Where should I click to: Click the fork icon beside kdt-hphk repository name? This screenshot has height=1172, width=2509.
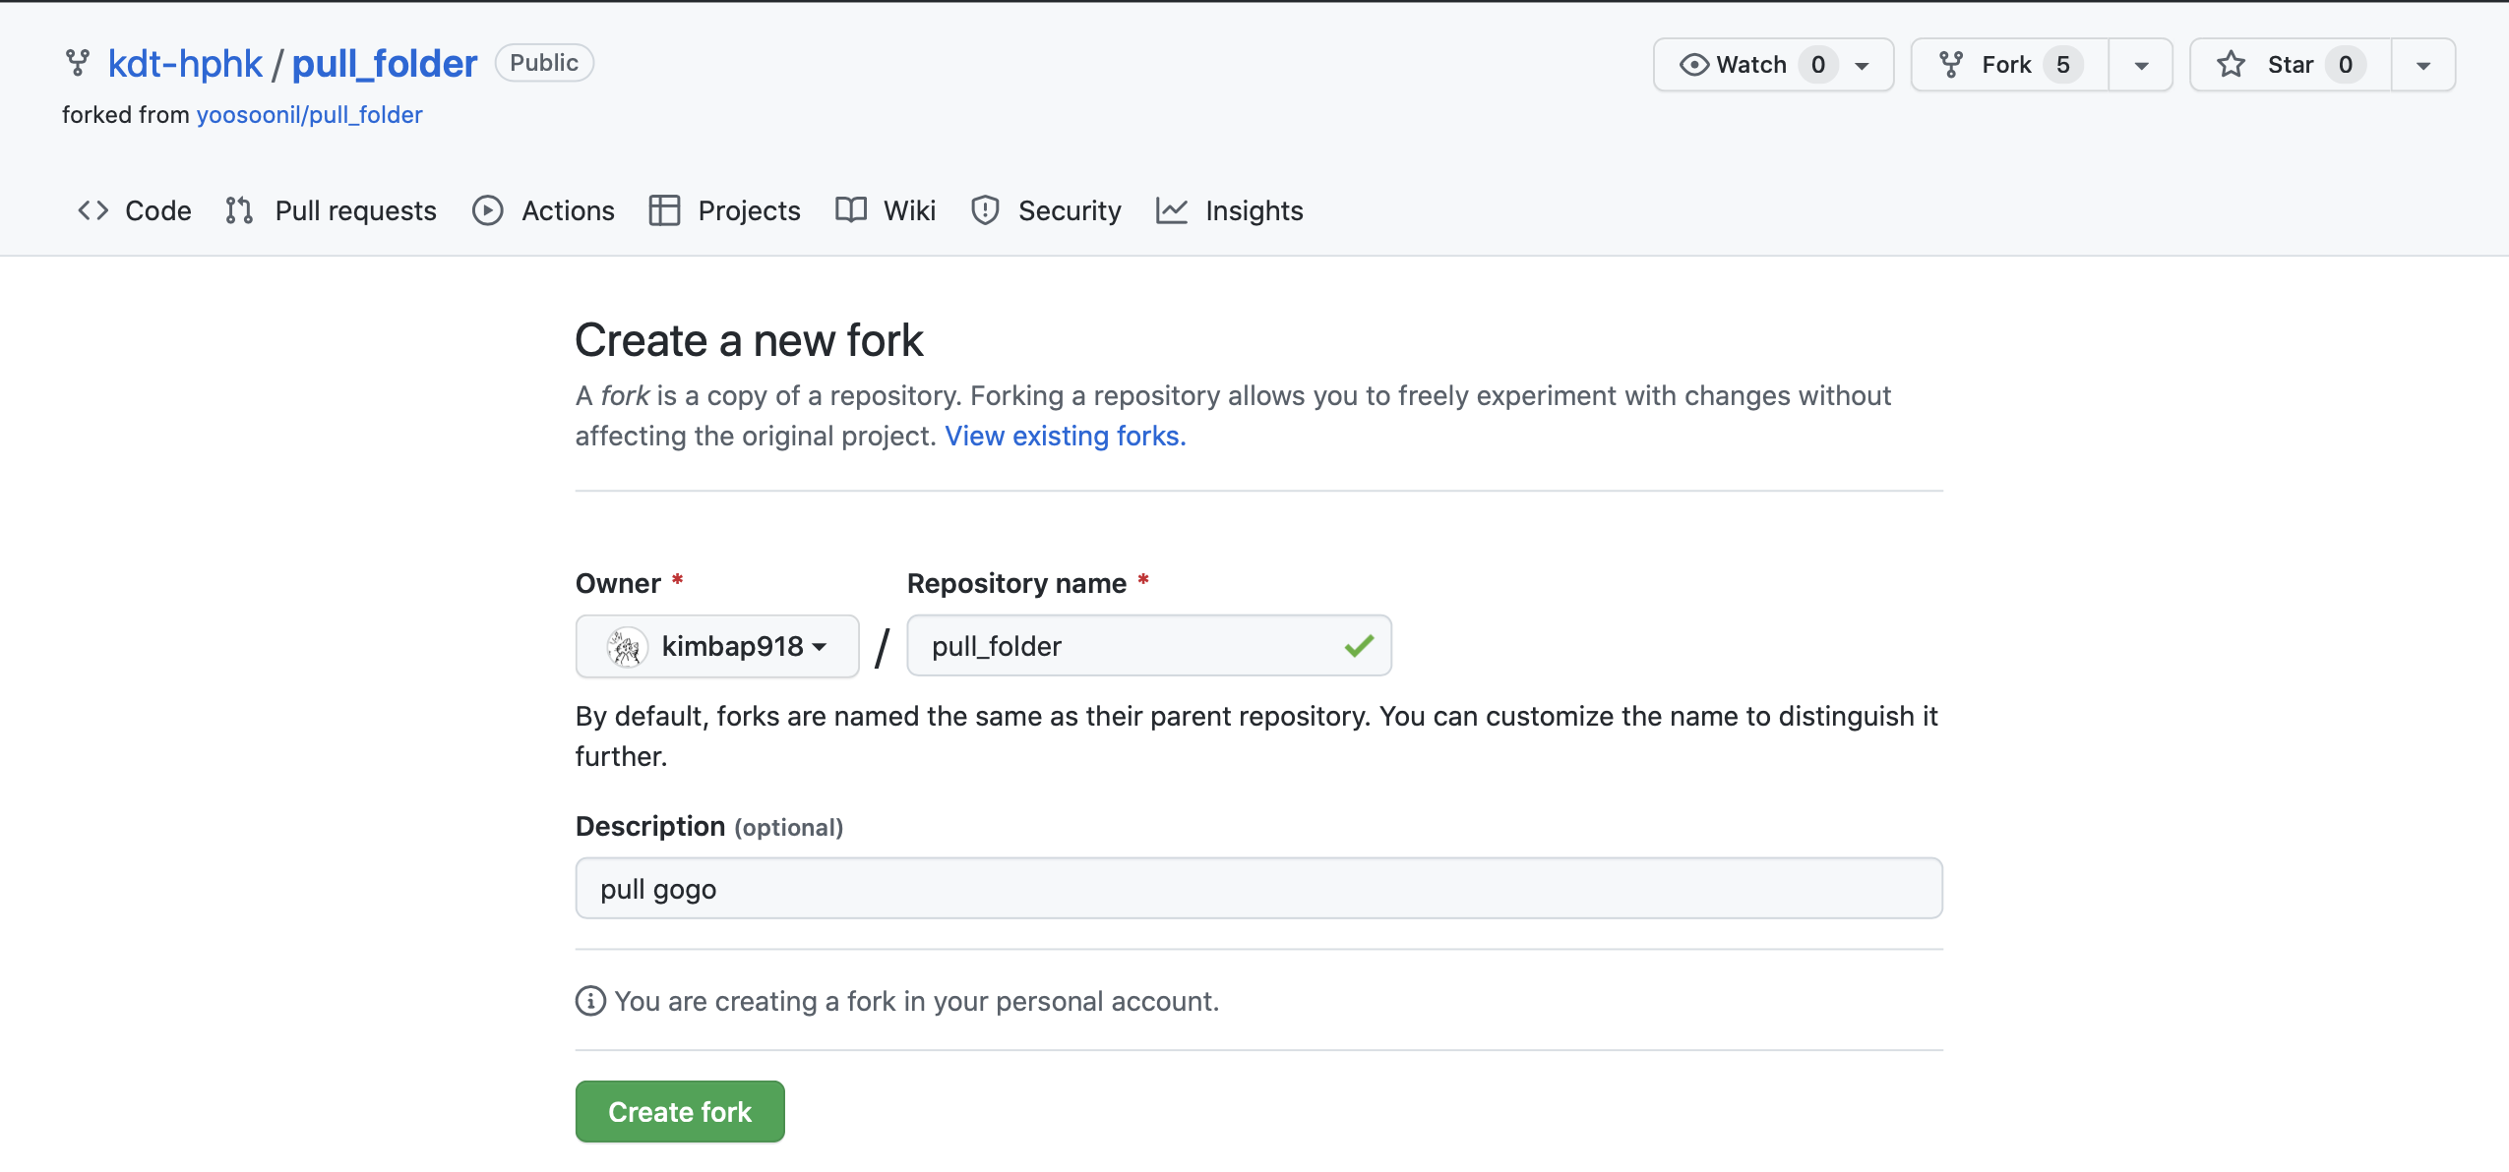point(78,63)
